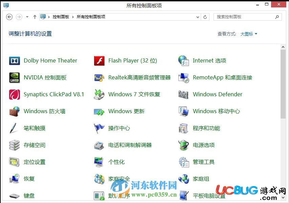The height and width of the screenshot is (203, 289).
Task: Click the Synaptics ClickPad V8.1 icon
Action: tap(14, 95)
